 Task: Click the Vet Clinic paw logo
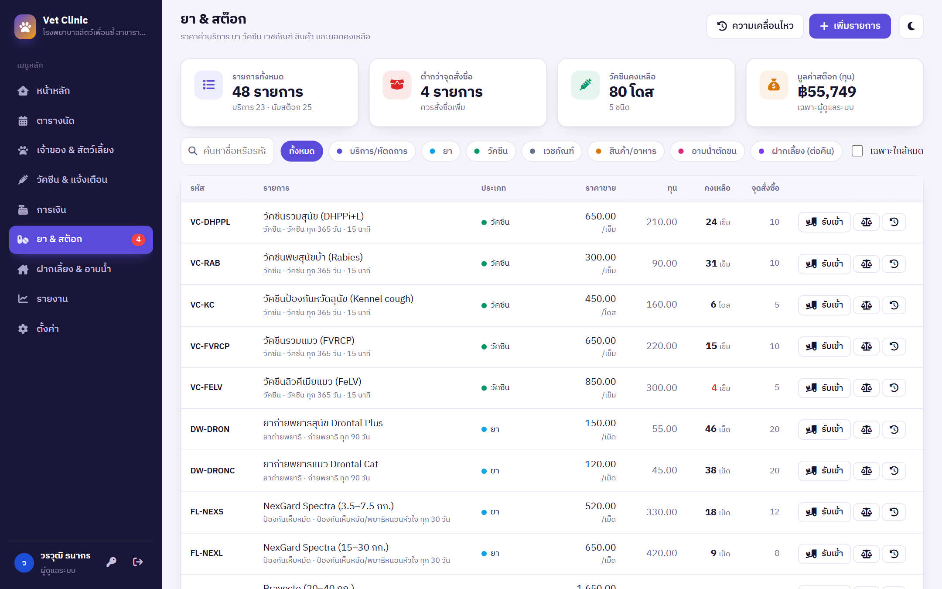(x=25, y=27)
